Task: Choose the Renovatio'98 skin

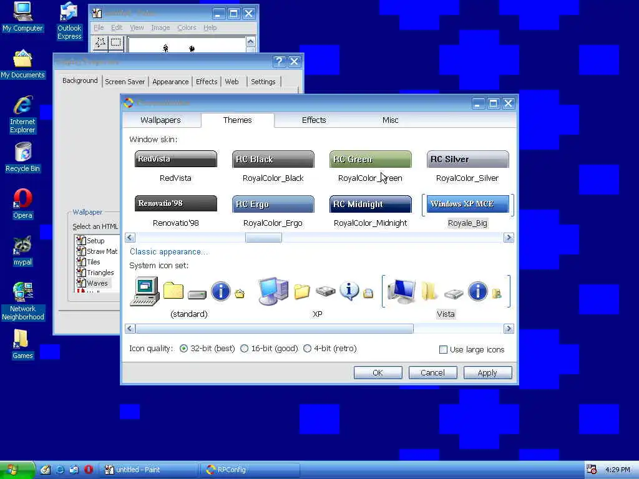Action: click(x=175, y=204)
